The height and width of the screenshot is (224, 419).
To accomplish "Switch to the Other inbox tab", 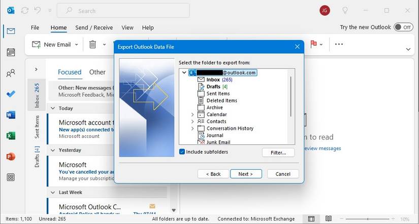I will tap(98, 72).
